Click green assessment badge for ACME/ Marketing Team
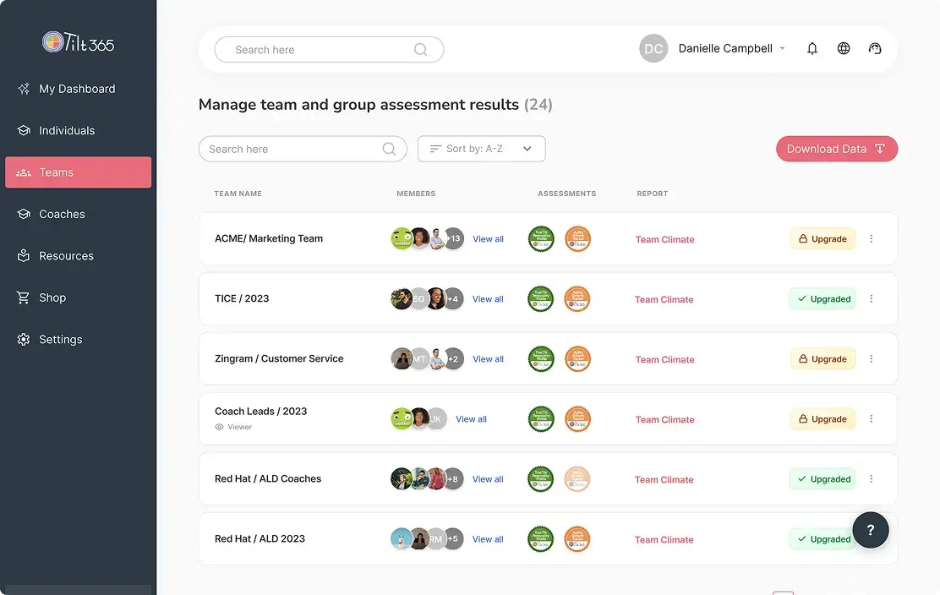 coord(541,239)
